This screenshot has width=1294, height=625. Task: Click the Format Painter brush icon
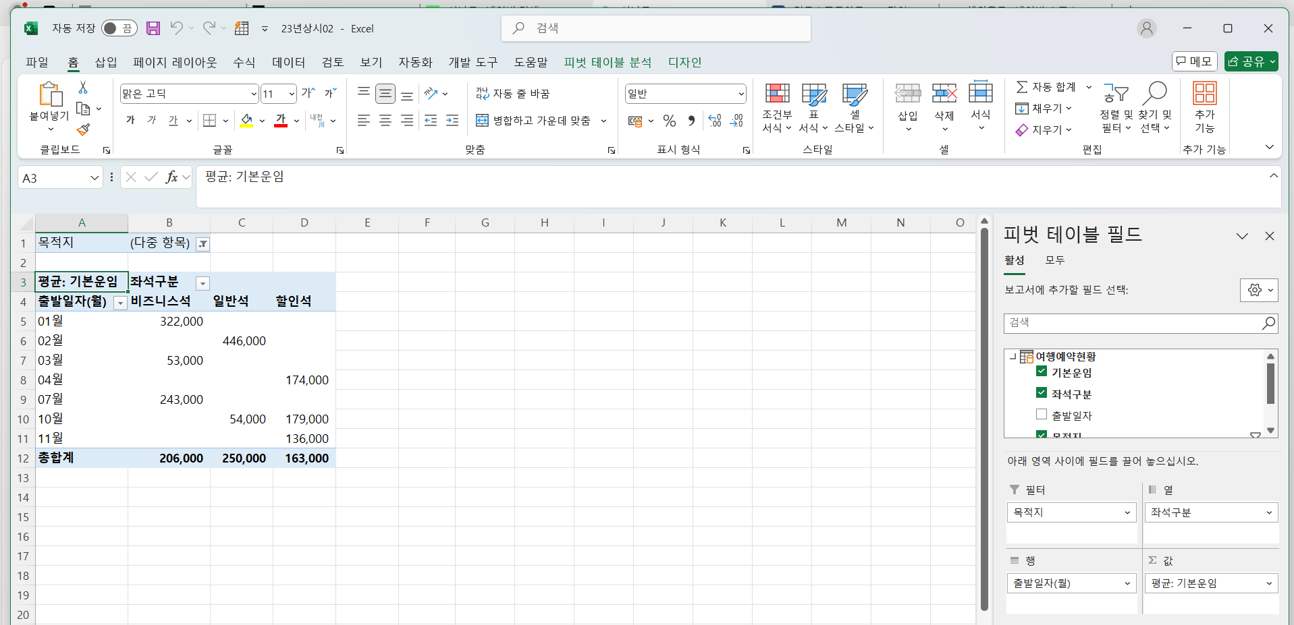click(x=83, y=129)
